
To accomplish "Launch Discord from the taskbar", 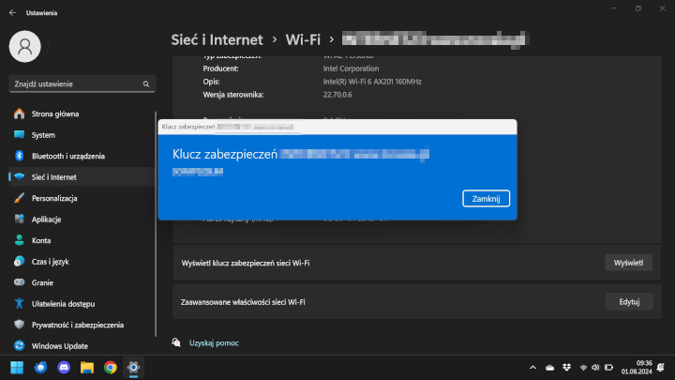I will pos(64,367).
